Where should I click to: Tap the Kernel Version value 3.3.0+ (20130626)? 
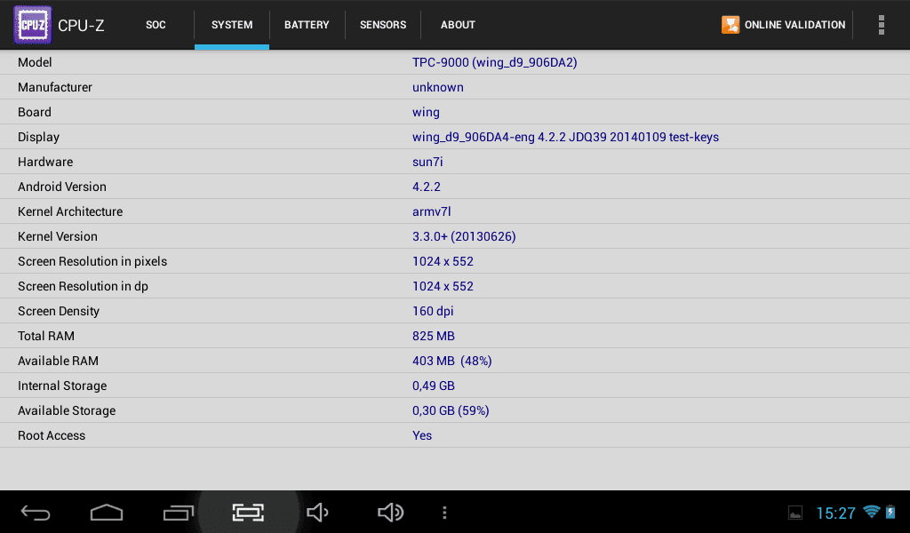pyautogui.click(x=464, y=236)
